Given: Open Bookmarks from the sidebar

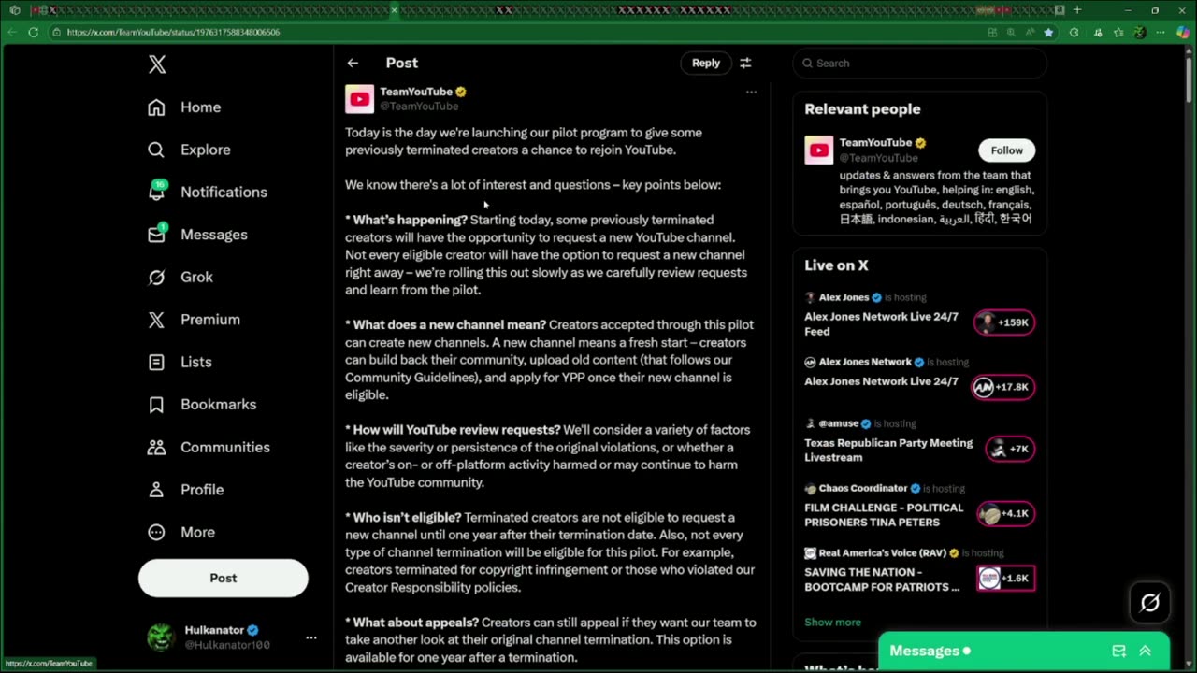Looking at the screenshot, I should point(218,405).
